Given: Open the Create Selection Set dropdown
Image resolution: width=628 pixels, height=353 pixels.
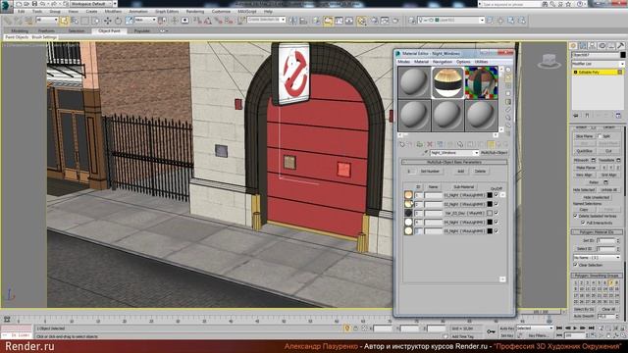Looking at the screenshot, I should click(266, 20).
